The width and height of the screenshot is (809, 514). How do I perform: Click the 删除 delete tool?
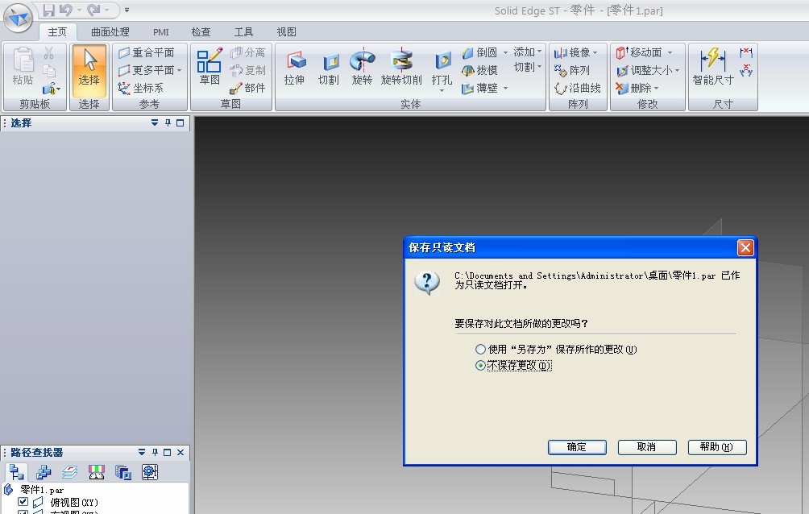pyautogui.click(x=633, y=89)
